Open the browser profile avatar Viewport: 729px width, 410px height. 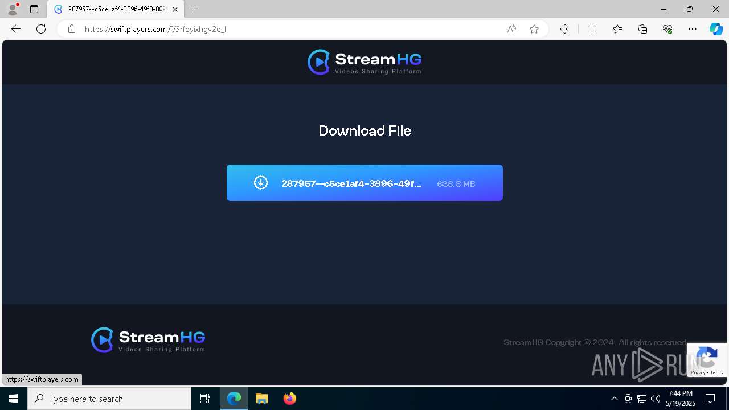tap(12, 9)
